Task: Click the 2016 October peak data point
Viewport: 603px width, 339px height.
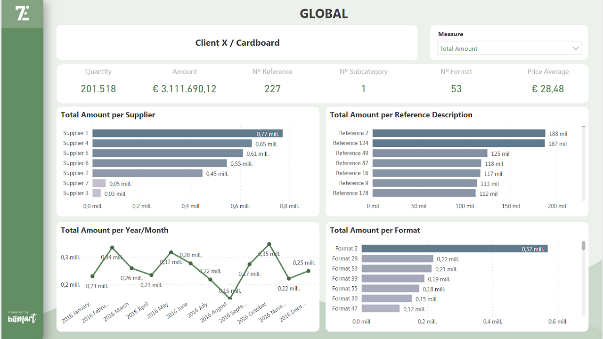Action: click(x=269, y=244)
